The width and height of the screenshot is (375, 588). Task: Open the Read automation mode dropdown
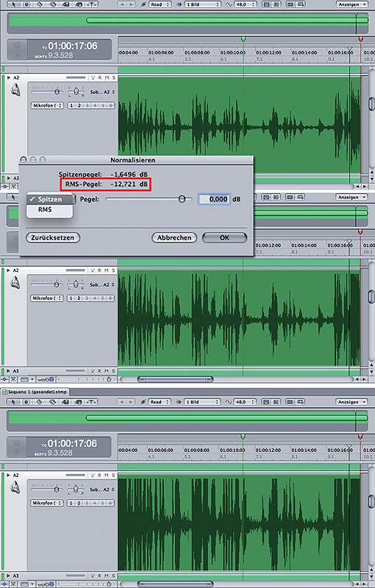[x=160, y=401]
